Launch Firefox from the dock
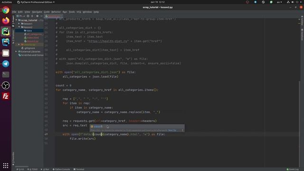Image resolution: width=304 pixels, height=171 pixels. click(x=6, y=20)
